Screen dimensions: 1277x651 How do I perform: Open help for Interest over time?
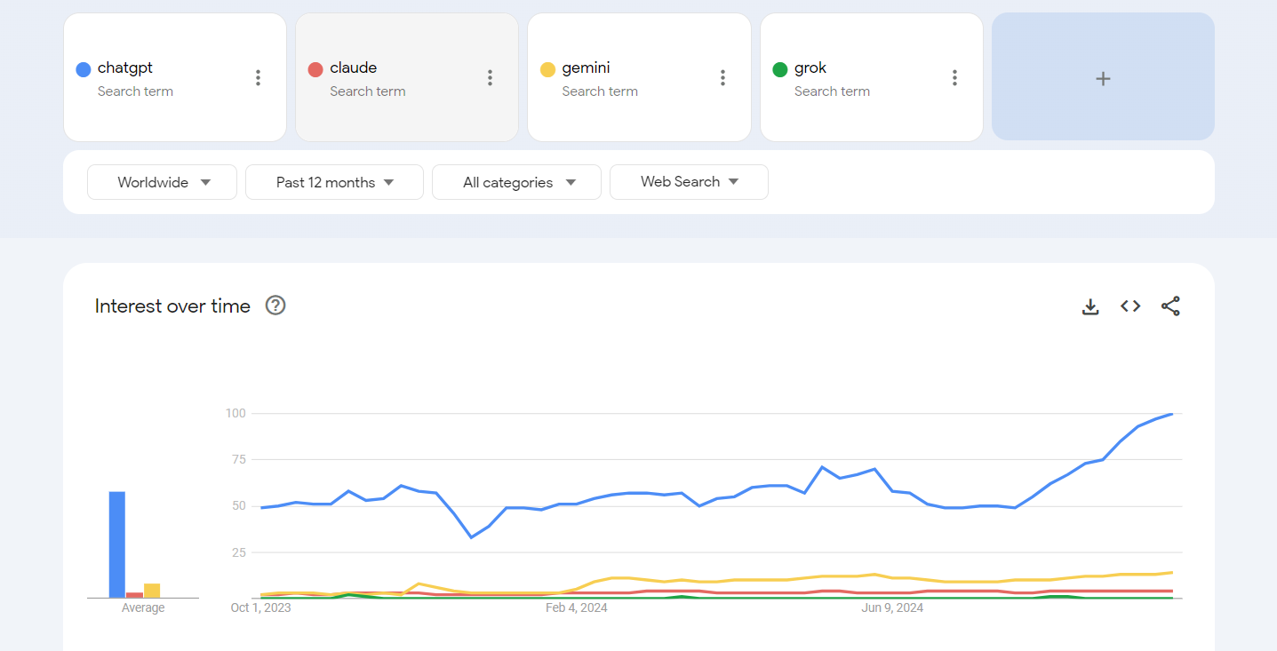(275, 306)
